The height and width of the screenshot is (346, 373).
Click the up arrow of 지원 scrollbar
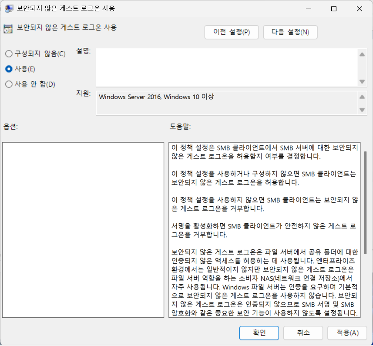(x=362, y=97)
